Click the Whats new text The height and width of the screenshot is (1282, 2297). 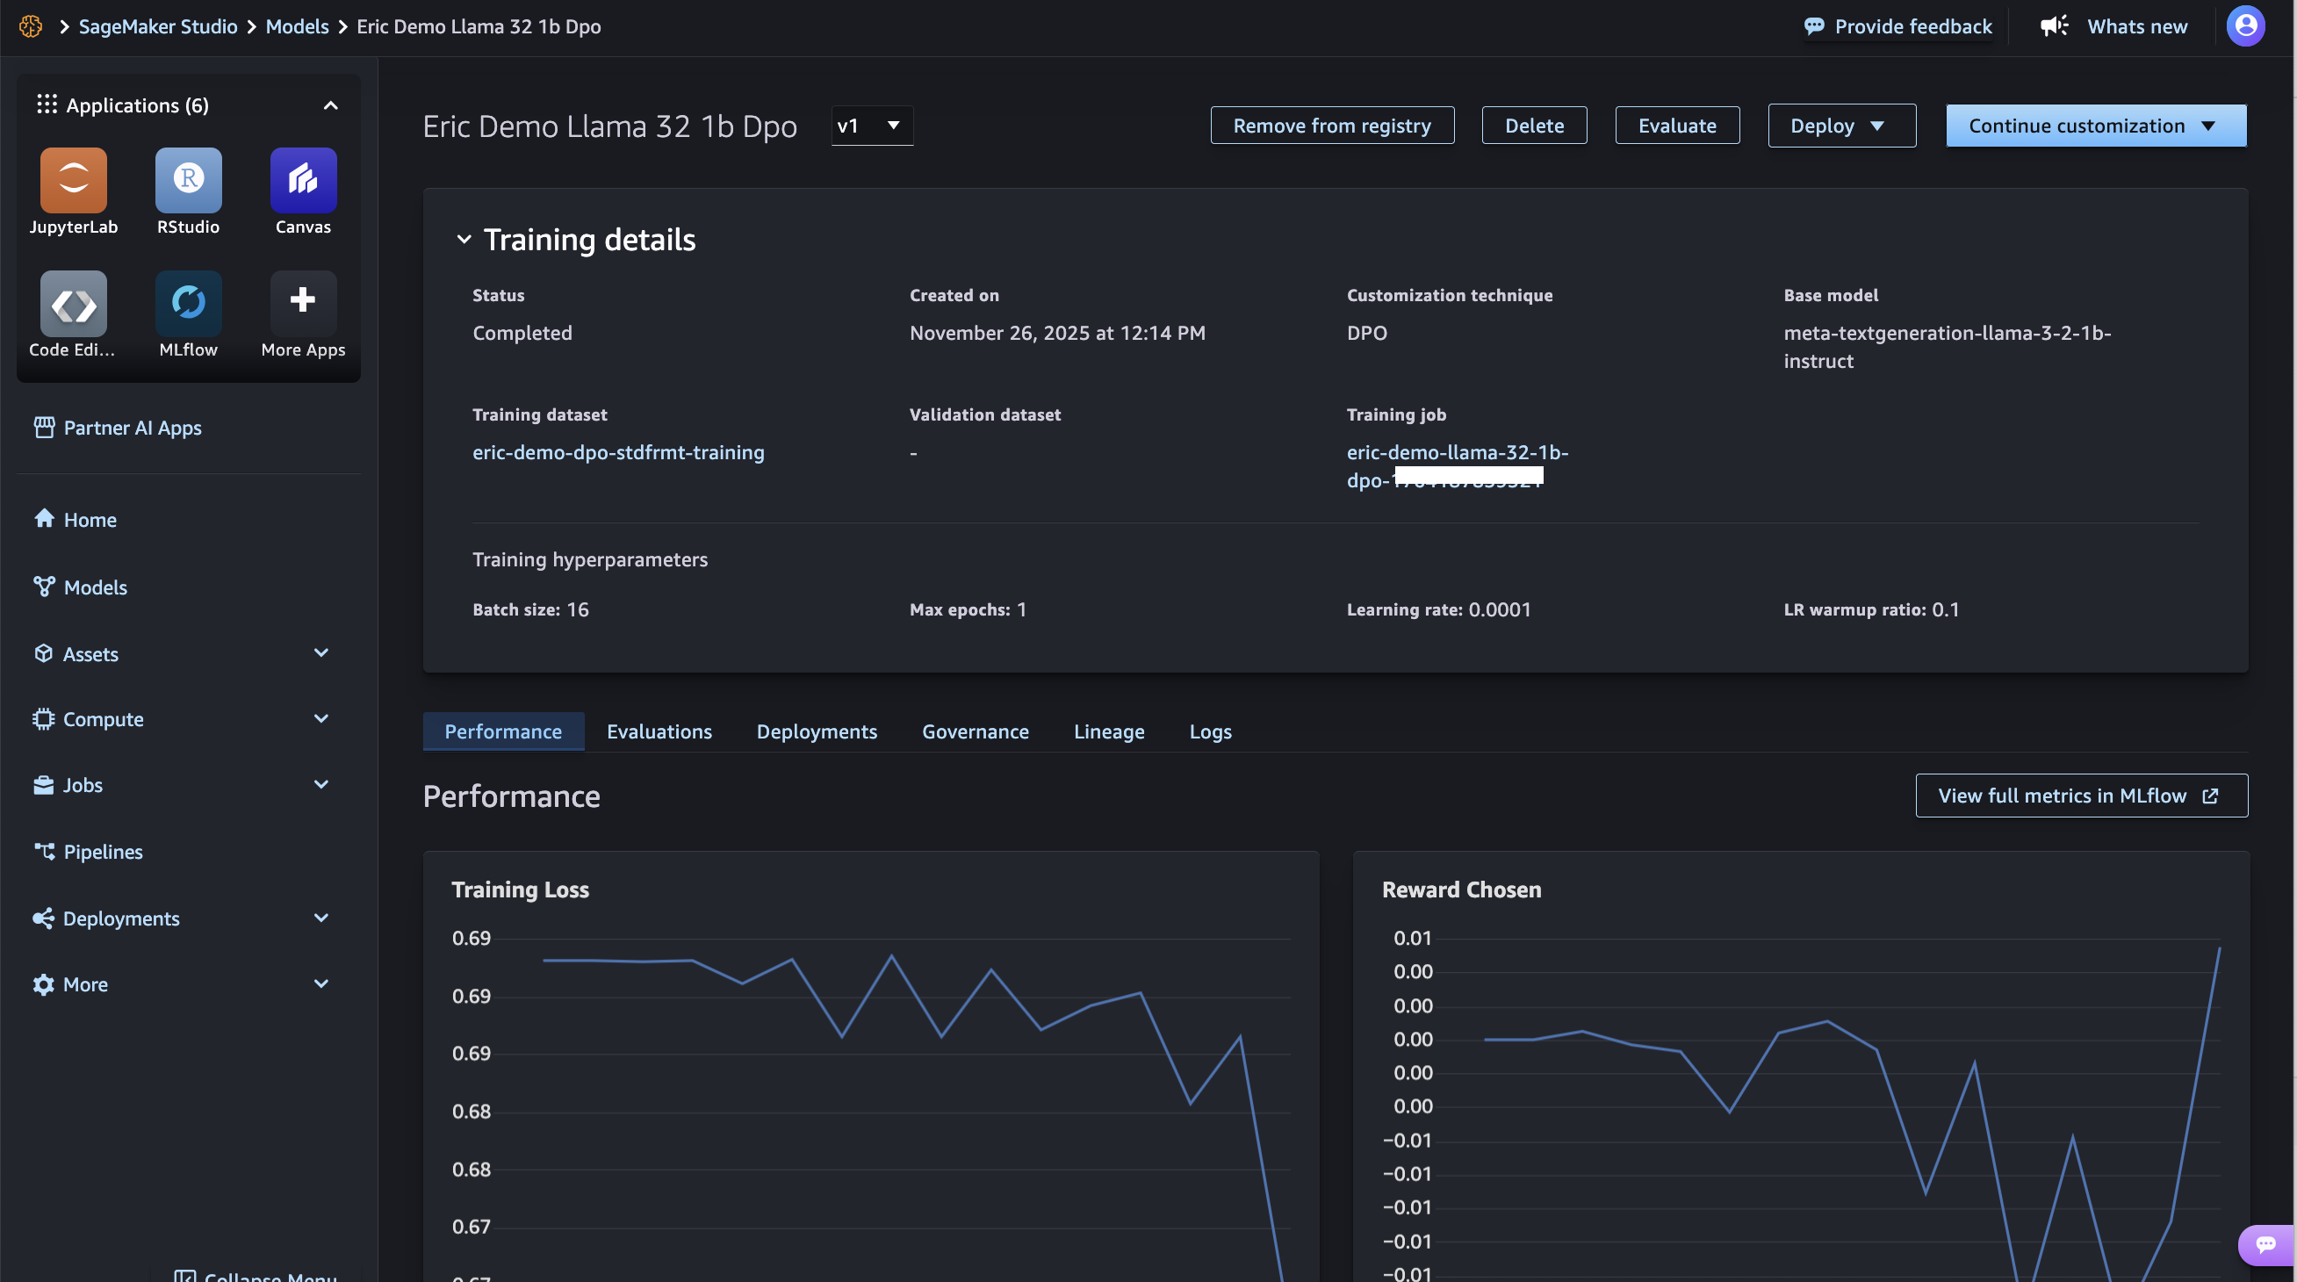[2136, 26]
